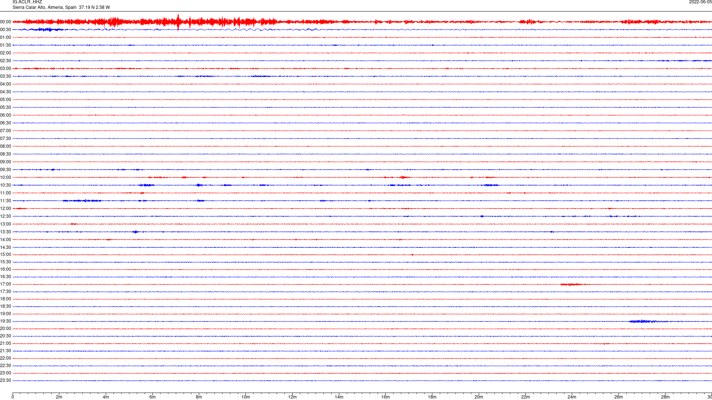
Task: Click the 28m tick on time axis
Action: (x=665, y=397)
